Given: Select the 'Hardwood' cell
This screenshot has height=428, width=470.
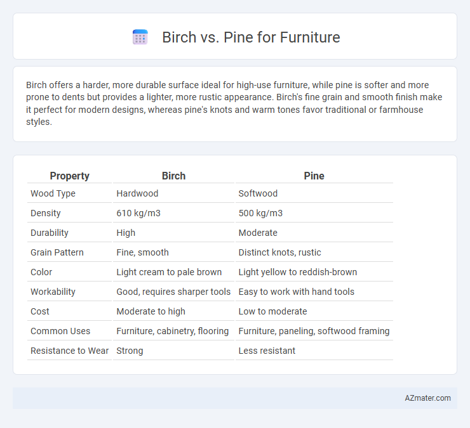Looking at the screenshot, I should click(137, 193).
